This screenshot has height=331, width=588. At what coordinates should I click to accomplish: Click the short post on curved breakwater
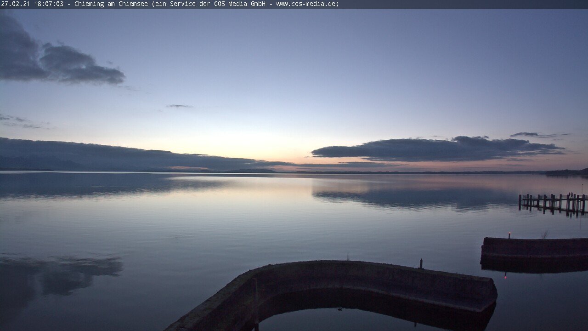[x=421, y=263]
